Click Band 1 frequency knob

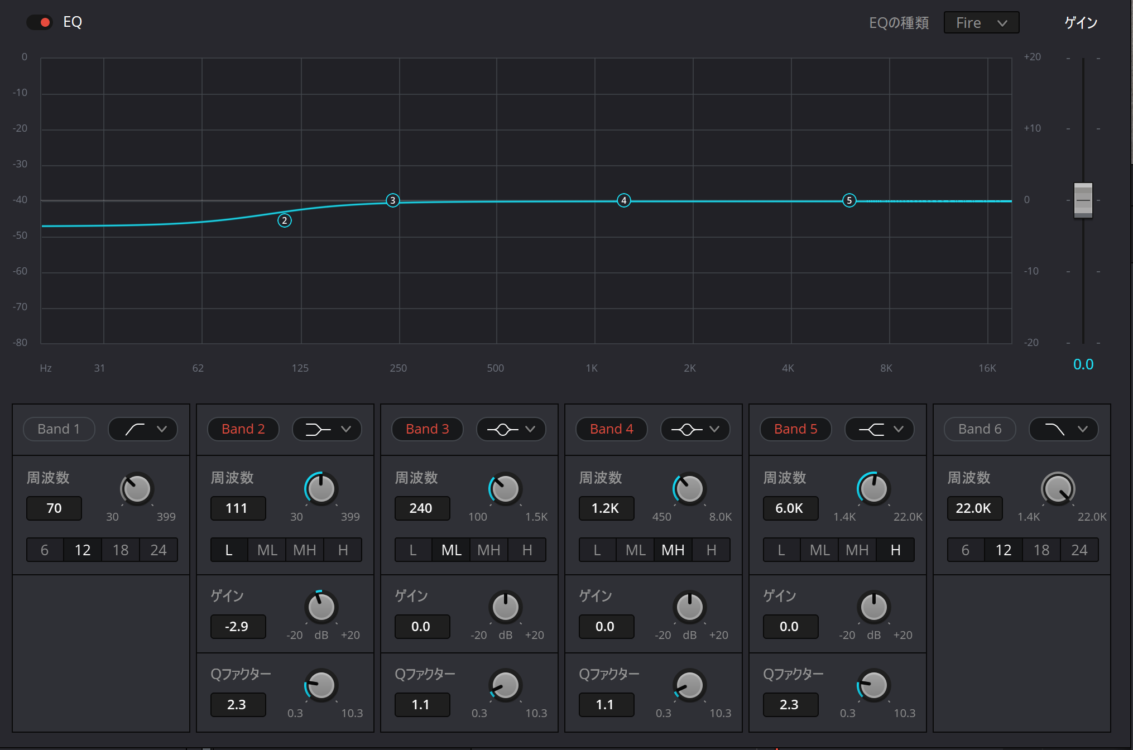pyautogui.click(x=137, y=489)
